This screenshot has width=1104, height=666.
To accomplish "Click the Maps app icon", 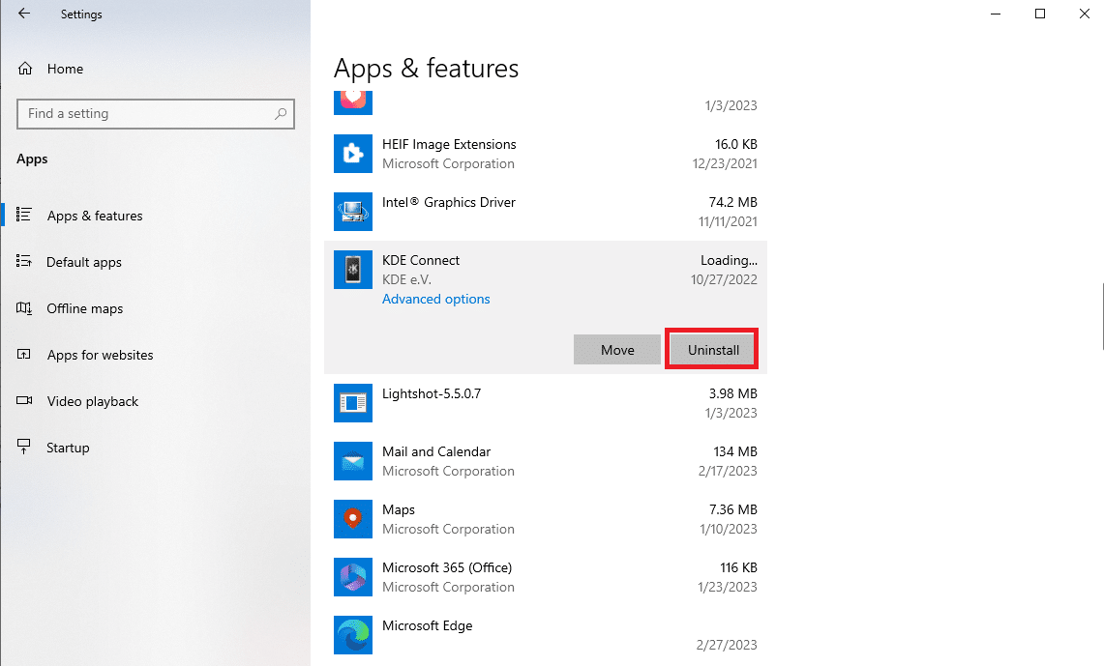I will coord(353,519).
